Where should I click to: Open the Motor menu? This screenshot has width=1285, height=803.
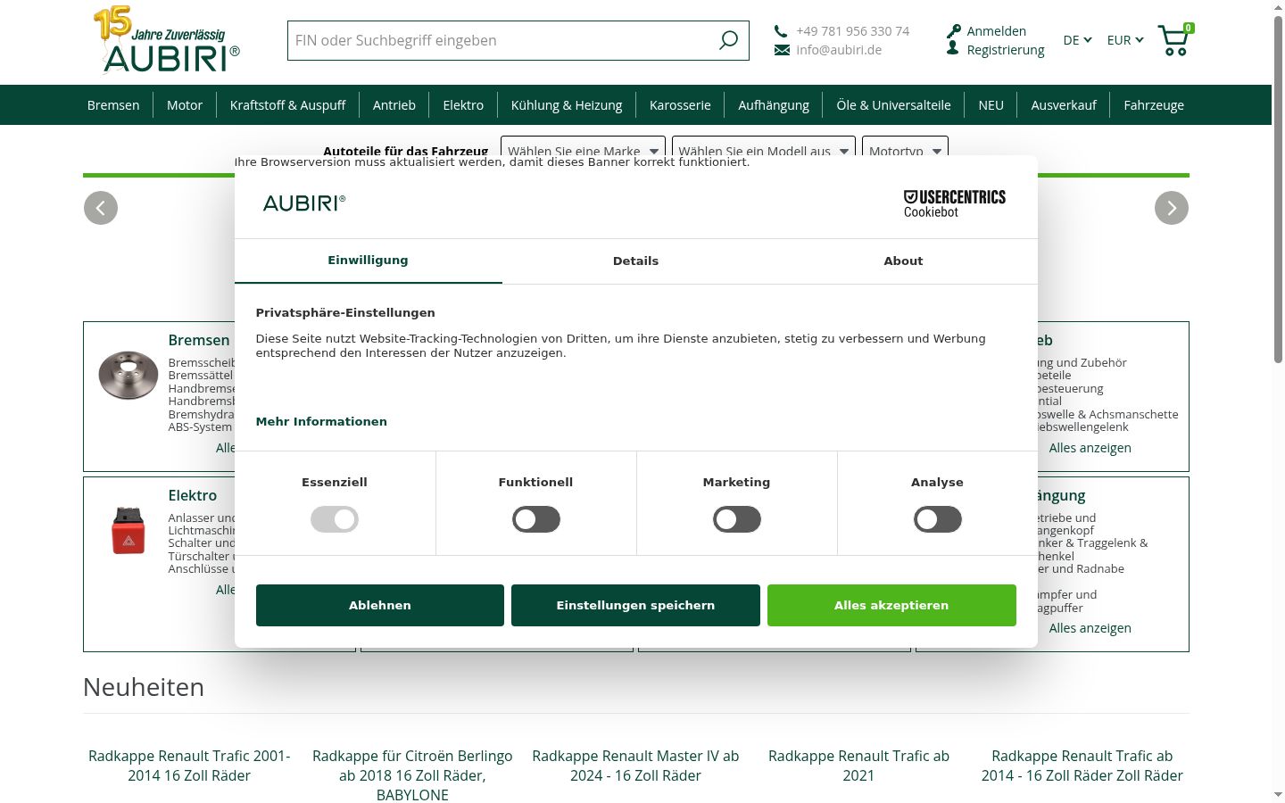[x=185, y=105]
